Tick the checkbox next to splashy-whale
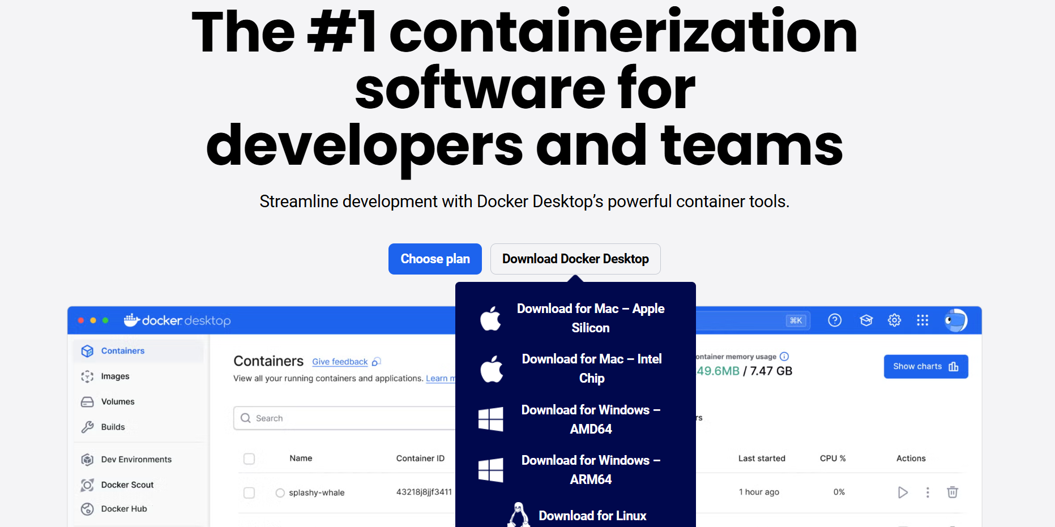This screenshot has height=527, width=1055. click(x=249, y=492)
